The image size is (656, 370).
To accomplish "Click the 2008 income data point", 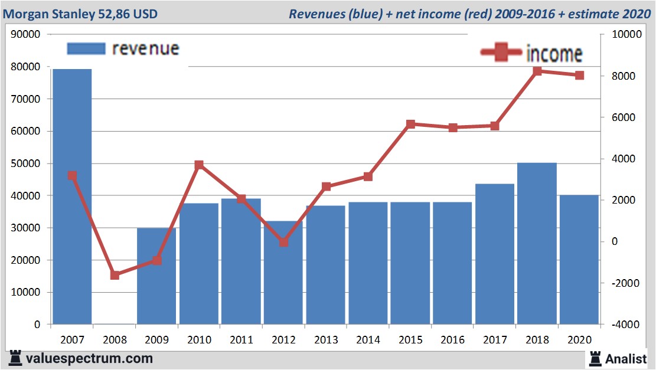I will (x=115, y=275).
